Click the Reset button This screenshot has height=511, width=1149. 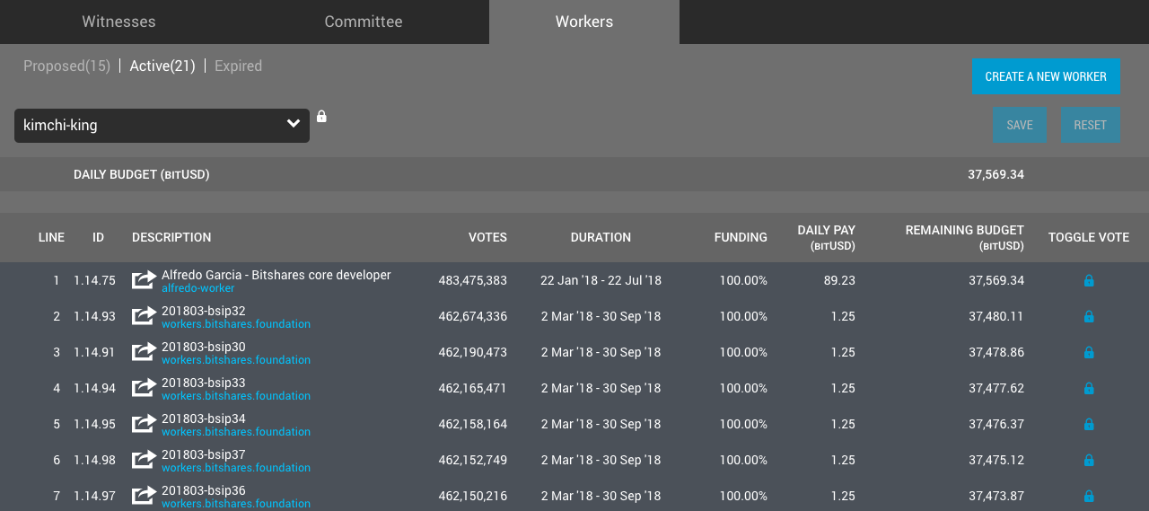pos(1090,126)
